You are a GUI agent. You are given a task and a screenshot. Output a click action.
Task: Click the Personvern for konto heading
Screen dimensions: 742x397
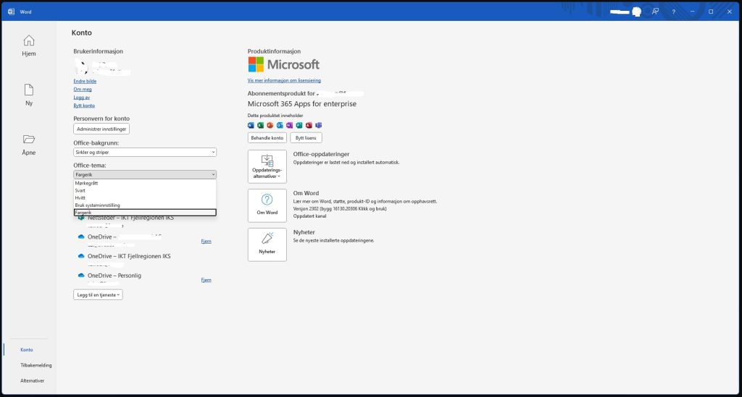coord(101,119)
